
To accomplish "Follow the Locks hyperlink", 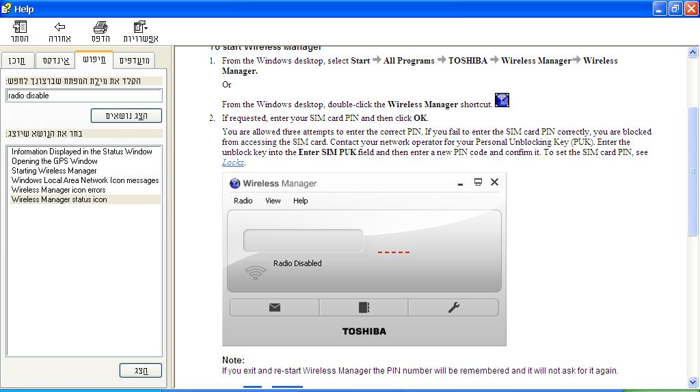I will coord(233,163).
